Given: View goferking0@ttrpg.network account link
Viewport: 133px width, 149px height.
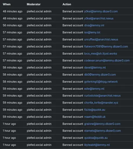Looking at the screenshot, I should [101, 82].
